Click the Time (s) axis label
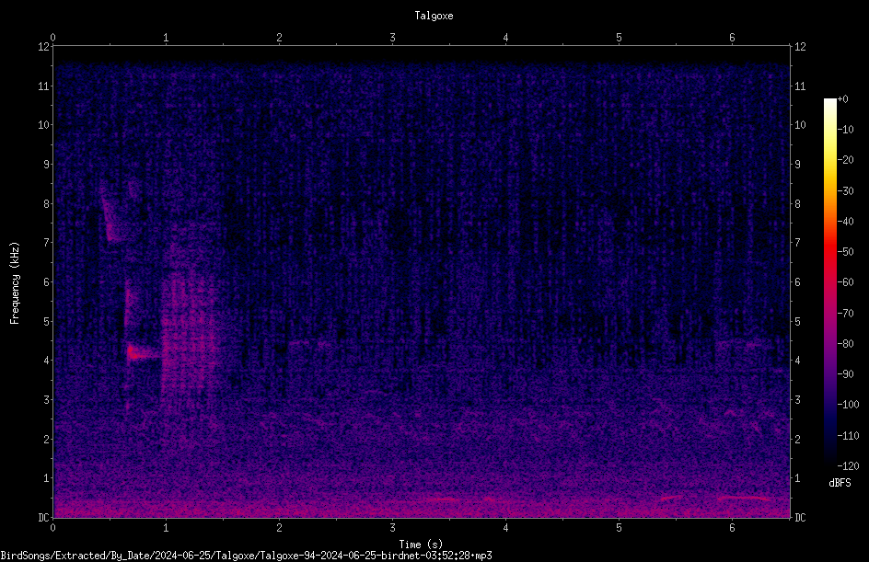This screenshot has width=869, height=562. coord(421,545)
